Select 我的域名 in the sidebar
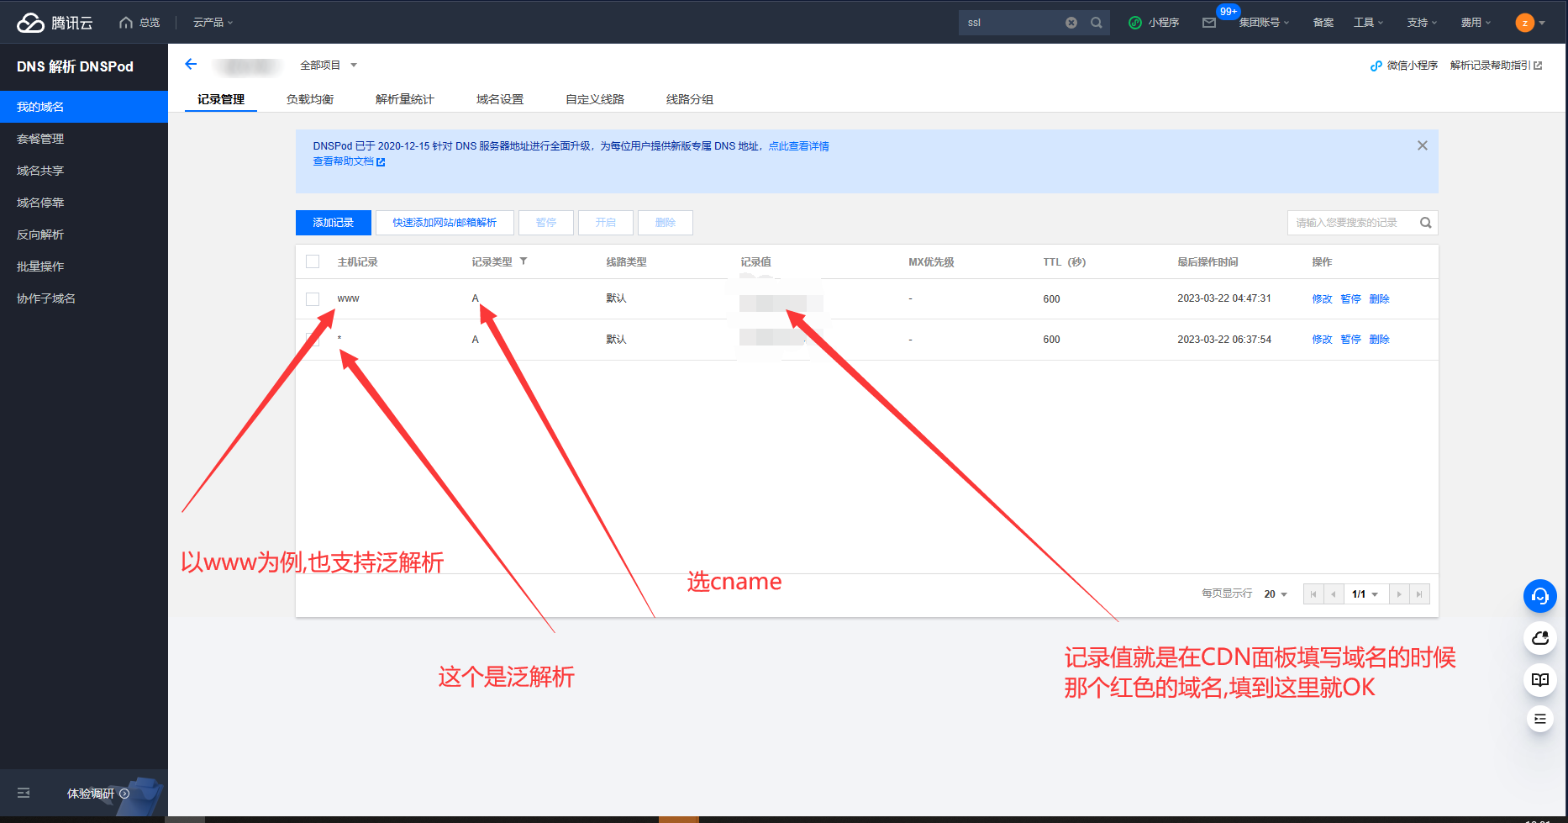Image resolution: width=1568 pixels, height=823 pixels. [x=84, y=107]
